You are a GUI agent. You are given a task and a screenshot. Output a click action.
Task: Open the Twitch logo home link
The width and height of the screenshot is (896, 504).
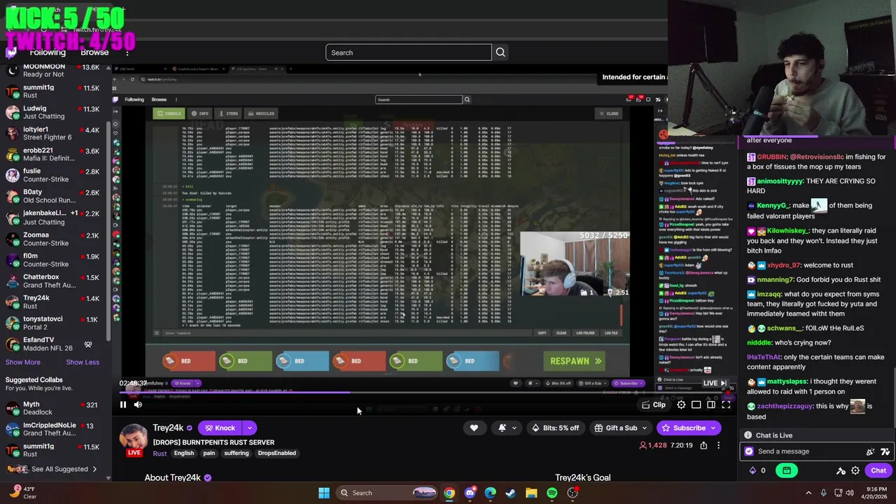(11, 52)
